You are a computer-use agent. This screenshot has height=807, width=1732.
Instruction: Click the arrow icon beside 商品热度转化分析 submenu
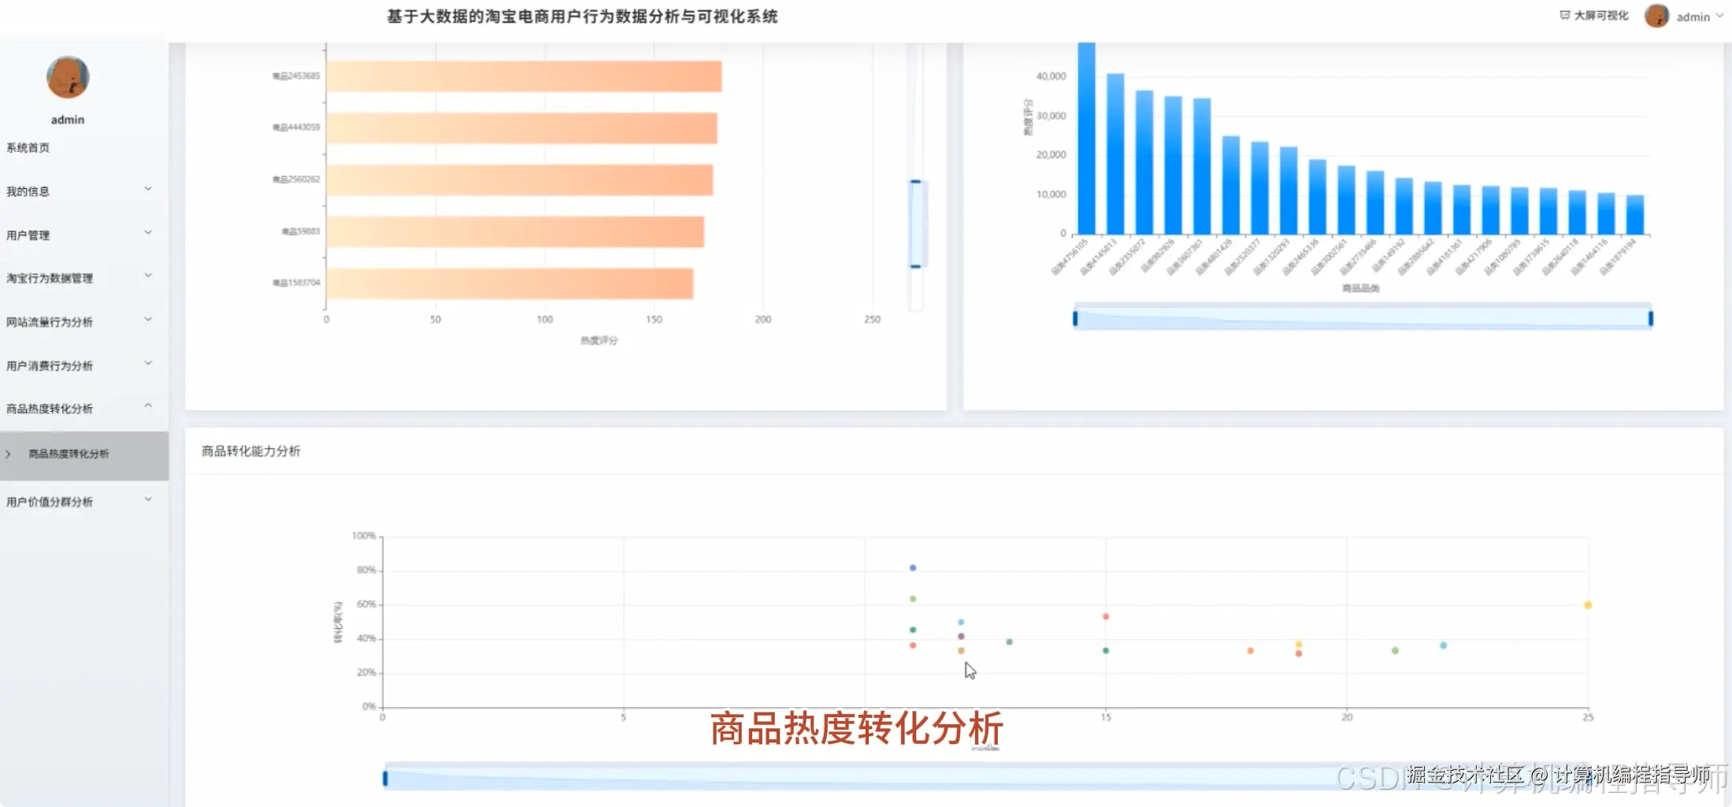[9, 453]
